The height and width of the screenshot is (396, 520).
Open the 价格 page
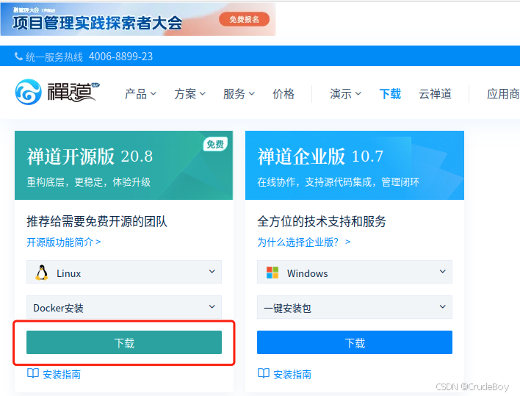tap(284, 94)
